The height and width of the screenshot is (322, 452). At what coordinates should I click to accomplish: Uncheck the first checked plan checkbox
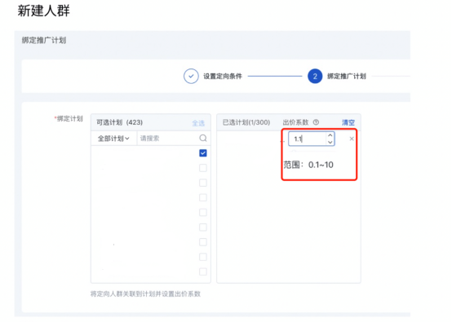[203, 153]
